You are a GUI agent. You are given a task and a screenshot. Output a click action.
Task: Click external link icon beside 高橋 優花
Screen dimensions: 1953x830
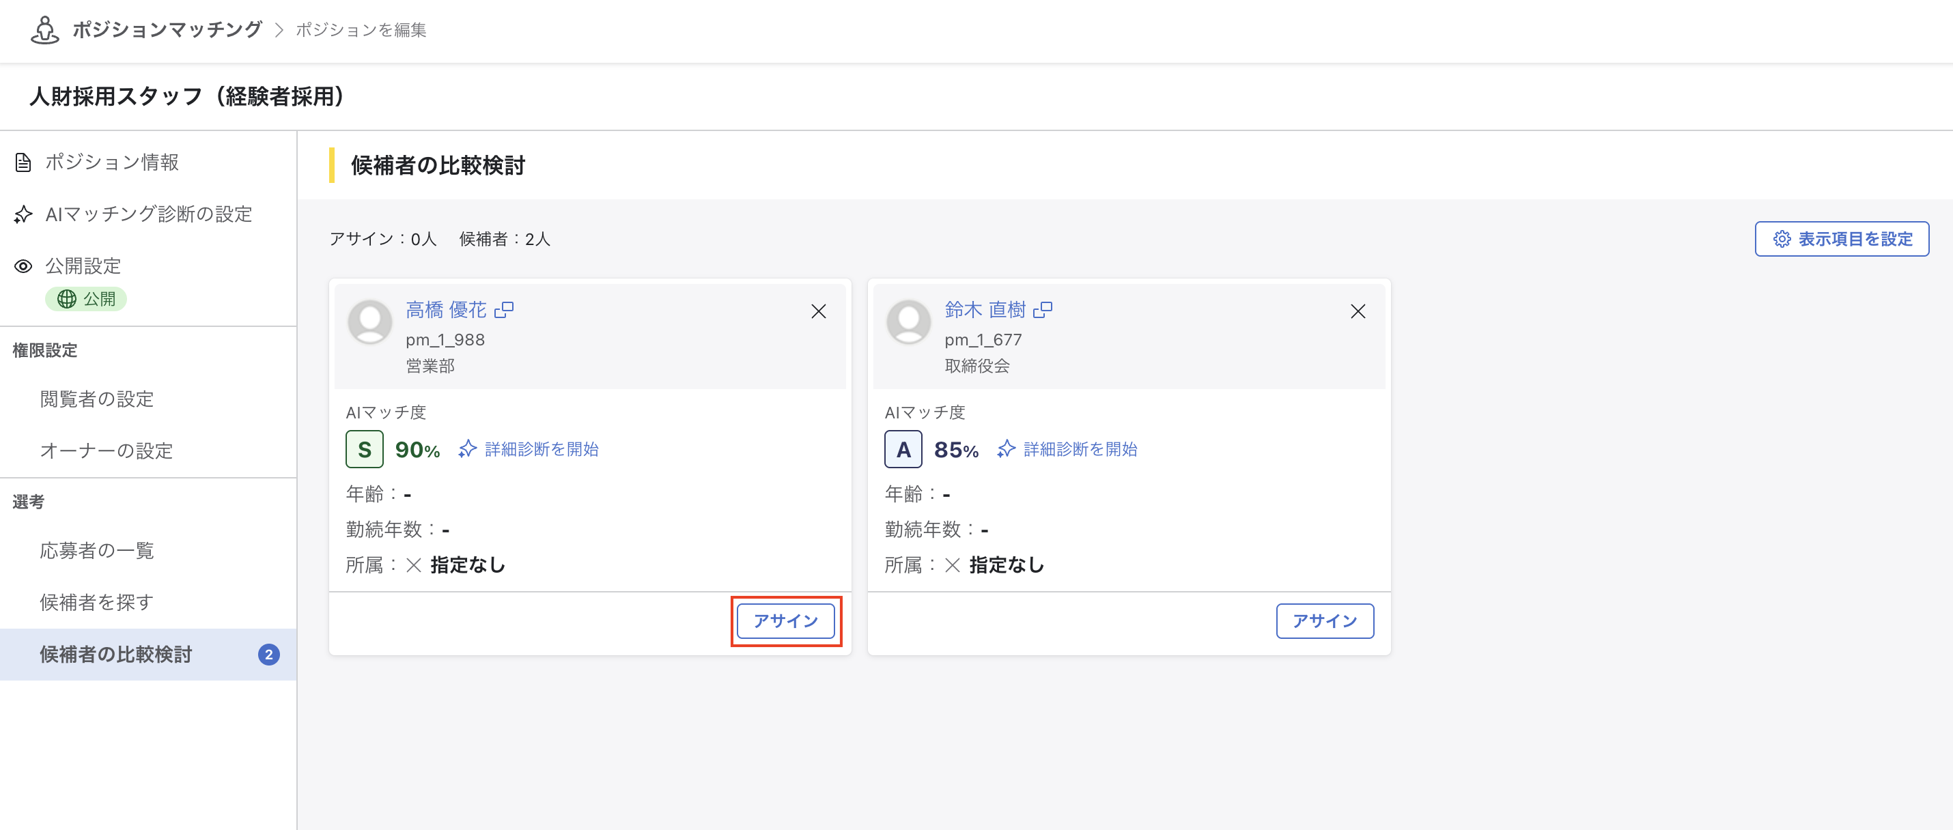pyautogui.click(x=504, y=310)
